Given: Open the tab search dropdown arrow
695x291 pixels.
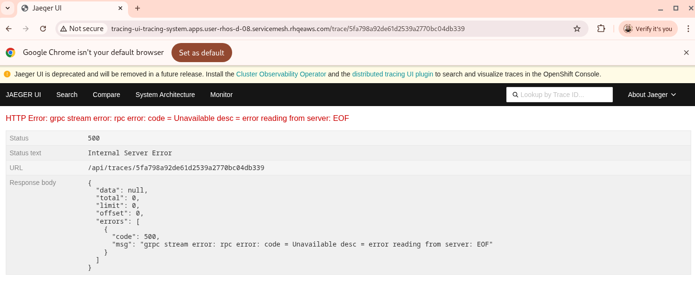Looking at the screenshot, I should 8,8.
